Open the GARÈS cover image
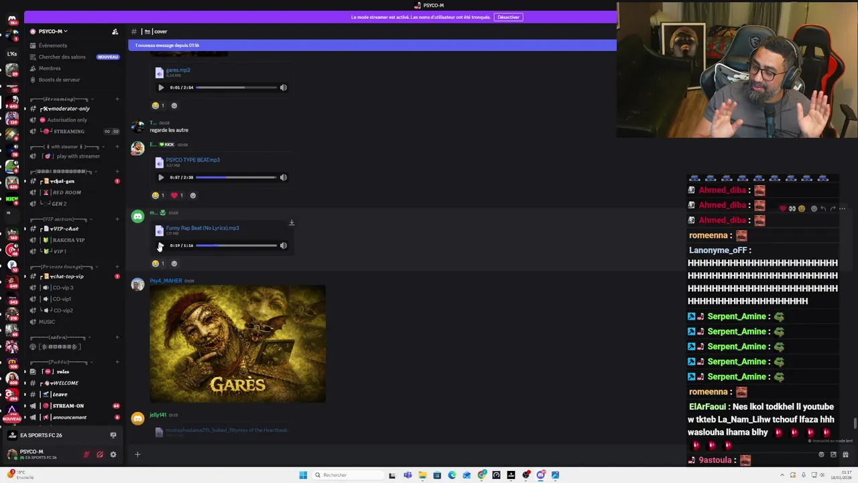 pyautogui.click(x=238, y=343)
